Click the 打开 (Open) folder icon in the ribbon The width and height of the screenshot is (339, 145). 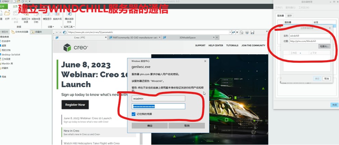click(7, 13)
